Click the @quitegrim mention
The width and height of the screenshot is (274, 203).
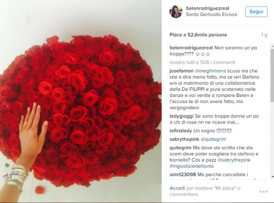click(x=213, y=139)
